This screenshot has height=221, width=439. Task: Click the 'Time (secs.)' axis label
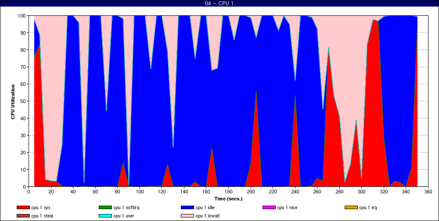click(x=228, y=199)
